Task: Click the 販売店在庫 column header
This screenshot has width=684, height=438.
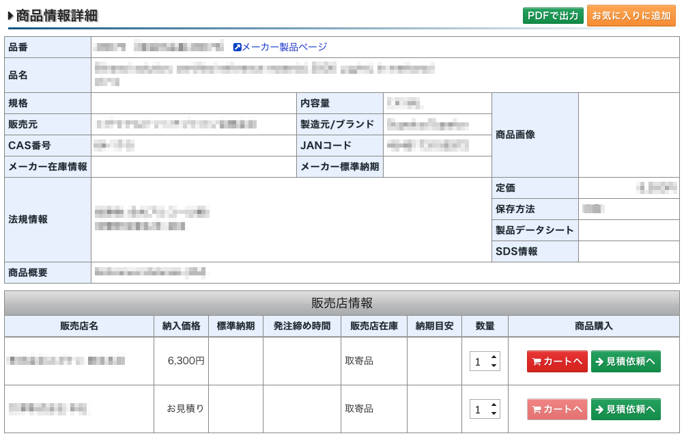Action: [374, 326]
